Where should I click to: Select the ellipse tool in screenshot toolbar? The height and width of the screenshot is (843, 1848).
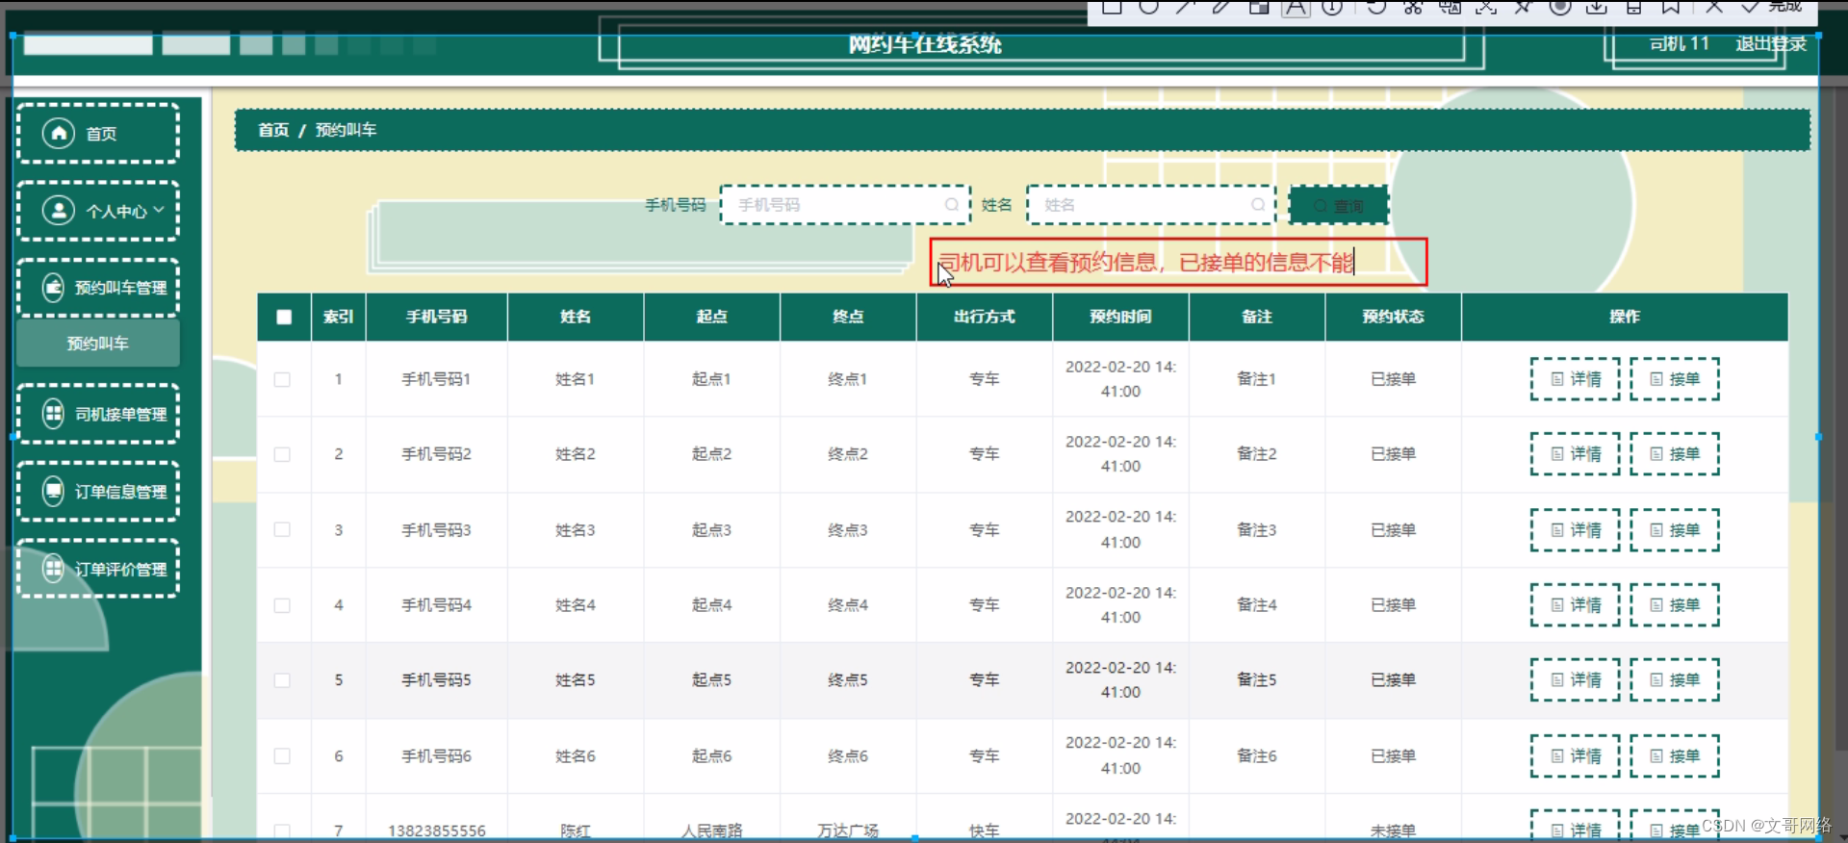coord(1148,7)
